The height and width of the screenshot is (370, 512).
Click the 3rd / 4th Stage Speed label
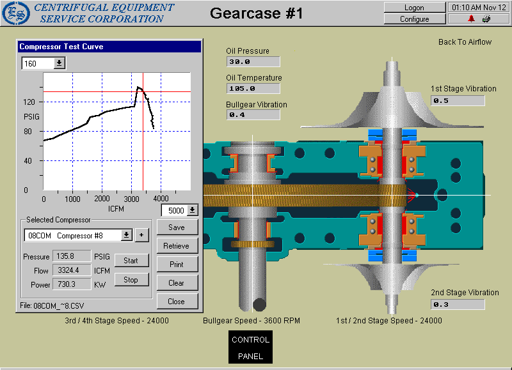click(x=116, y=321)
